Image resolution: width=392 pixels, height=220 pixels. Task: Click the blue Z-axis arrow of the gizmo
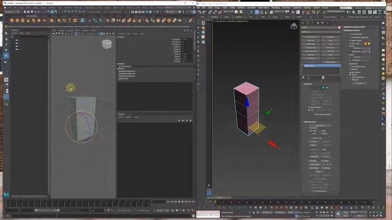[247, 102]
